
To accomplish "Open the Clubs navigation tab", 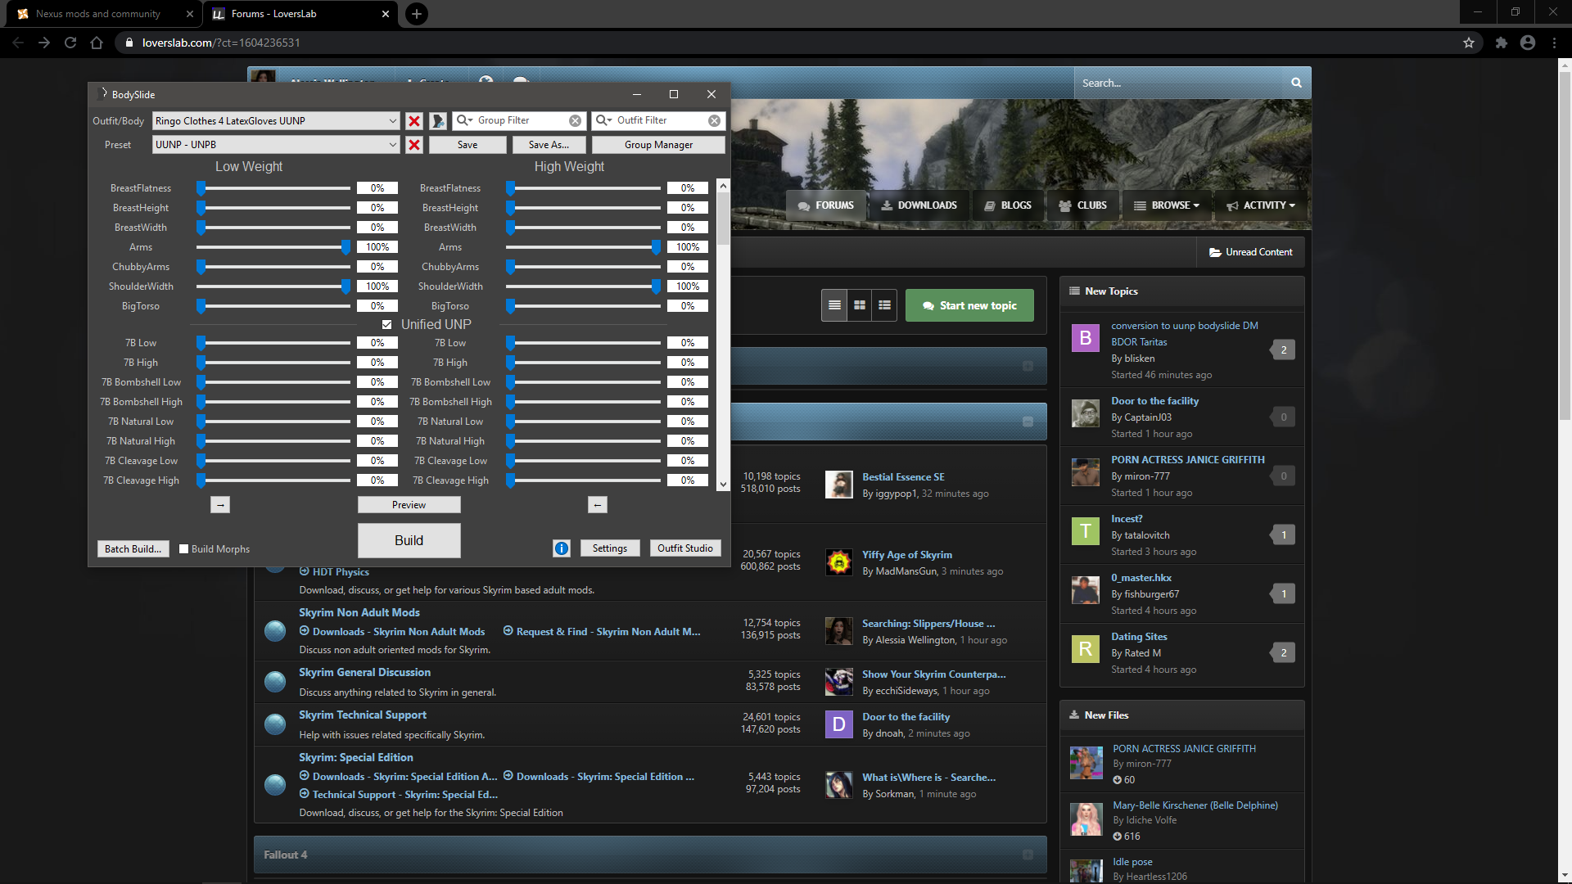I will (x=1082, y=205).
